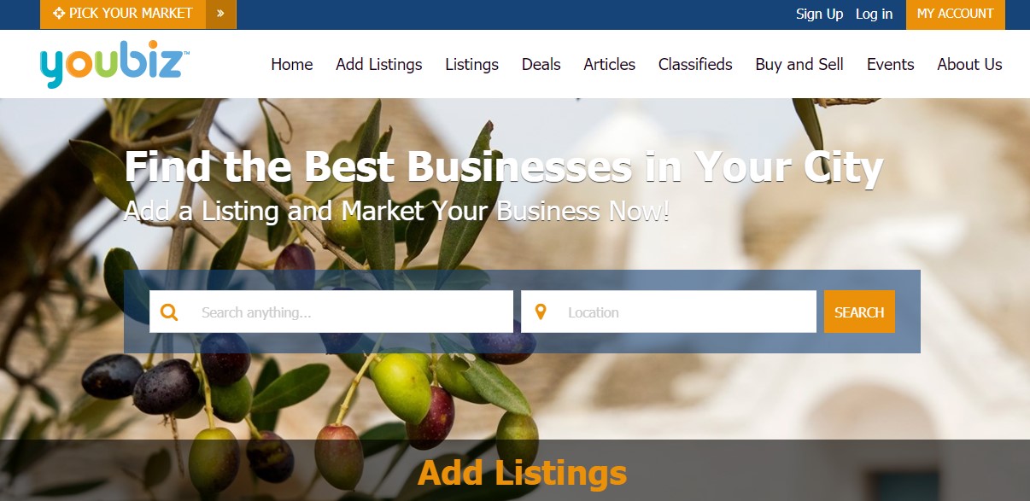View the Events page
The image size is (1030, 501).
[x=891, y=64]
